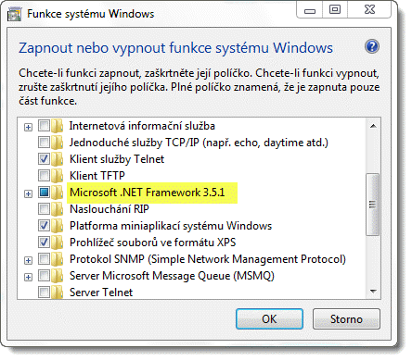Select the folder icon beside Internetová informační služba
The image size is (412, 361).
coord(58,126)
